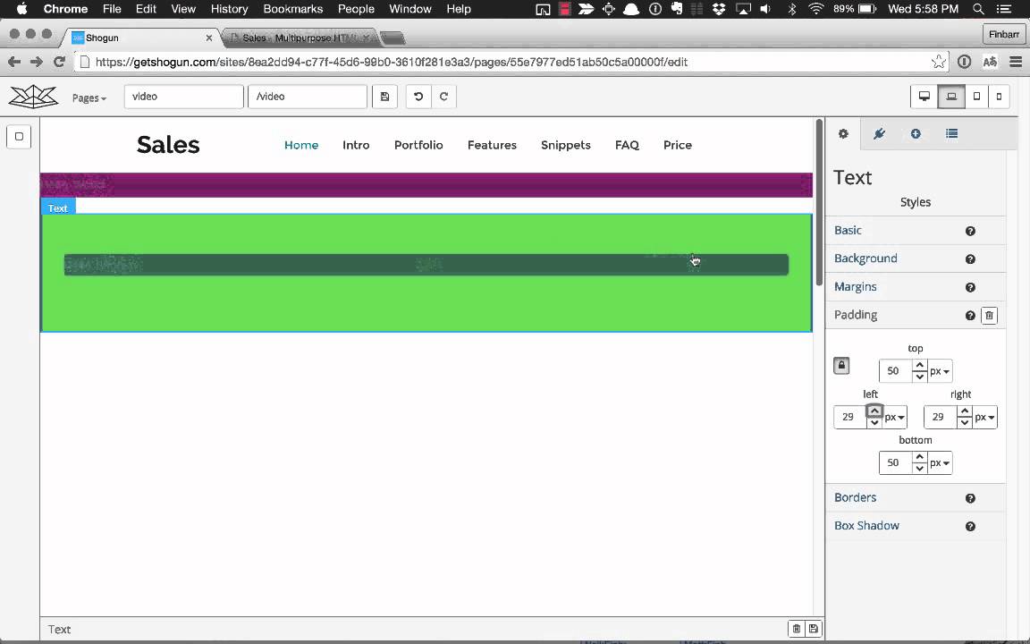
Task: Expand the Margins style section
Action: [856, 287]
